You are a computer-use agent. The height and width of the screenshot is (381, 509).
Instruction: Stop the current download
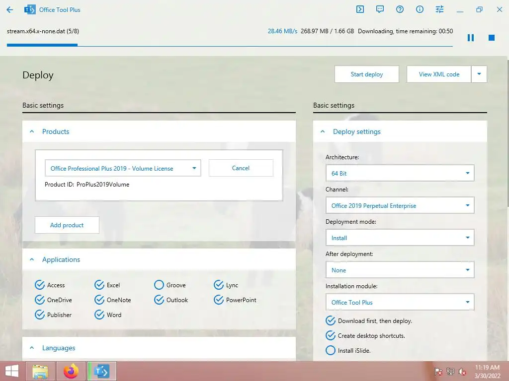pos(492,38)
